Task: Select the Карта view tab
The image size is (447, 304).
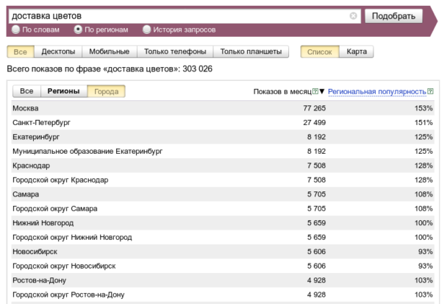Action: [357, 52]
